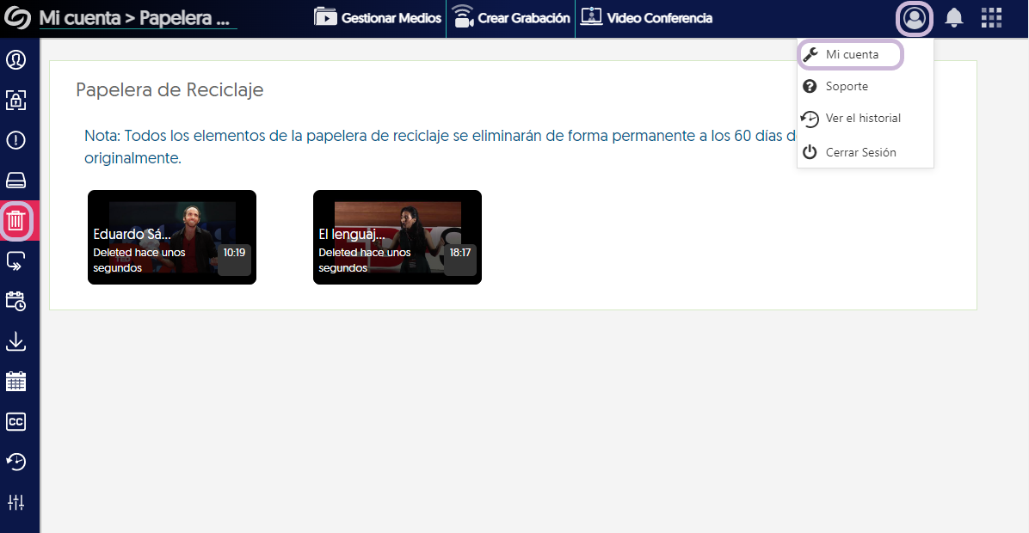Click the history icon beside Ver el historial

pyautogui.click(x=810, y=119)
